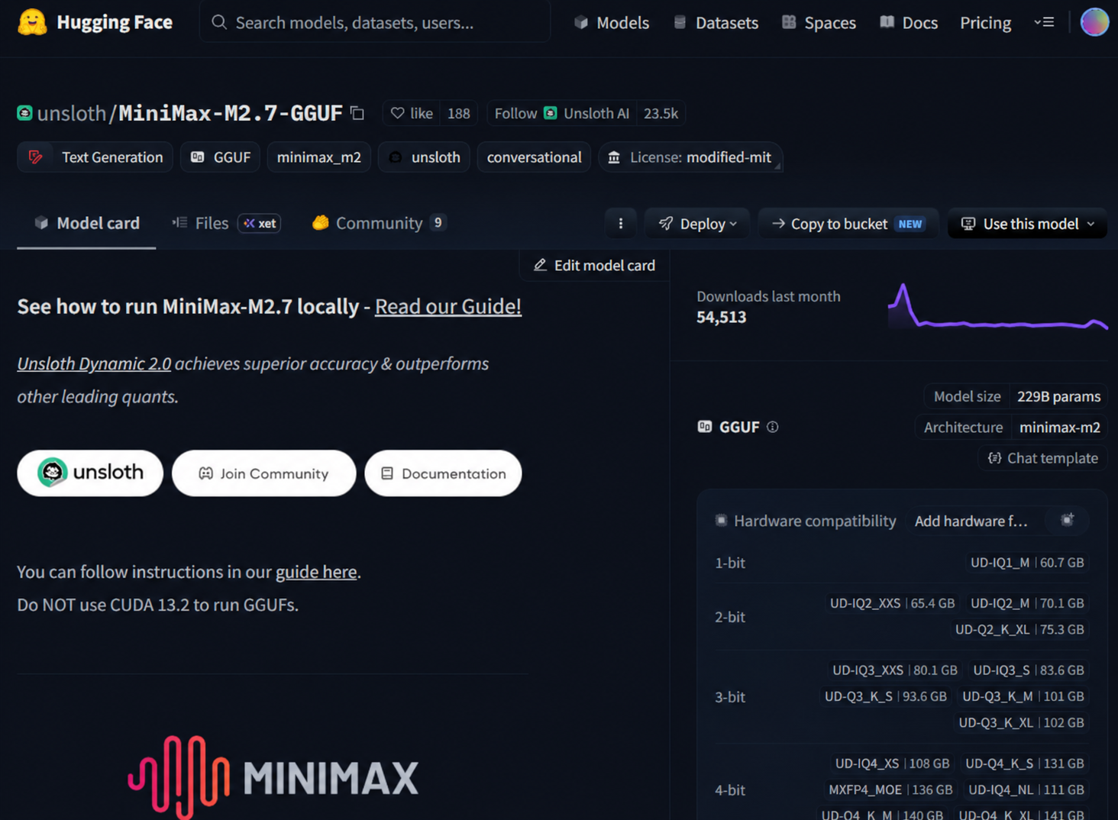Click Copy to bucket button
The width and height of the screenshot is (1118, 820).
[848, 224]
